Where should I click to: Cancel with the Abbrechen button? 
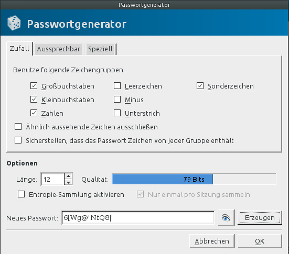(212, 241)
